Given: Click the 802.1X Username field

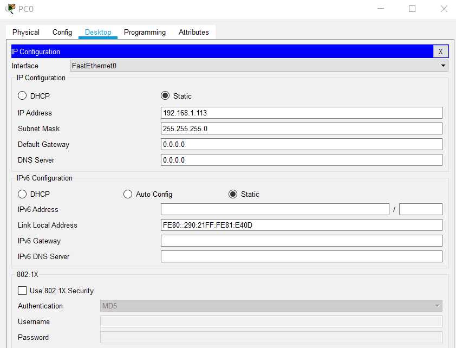Looking at the screenshot, I should (x=271, y=321).
